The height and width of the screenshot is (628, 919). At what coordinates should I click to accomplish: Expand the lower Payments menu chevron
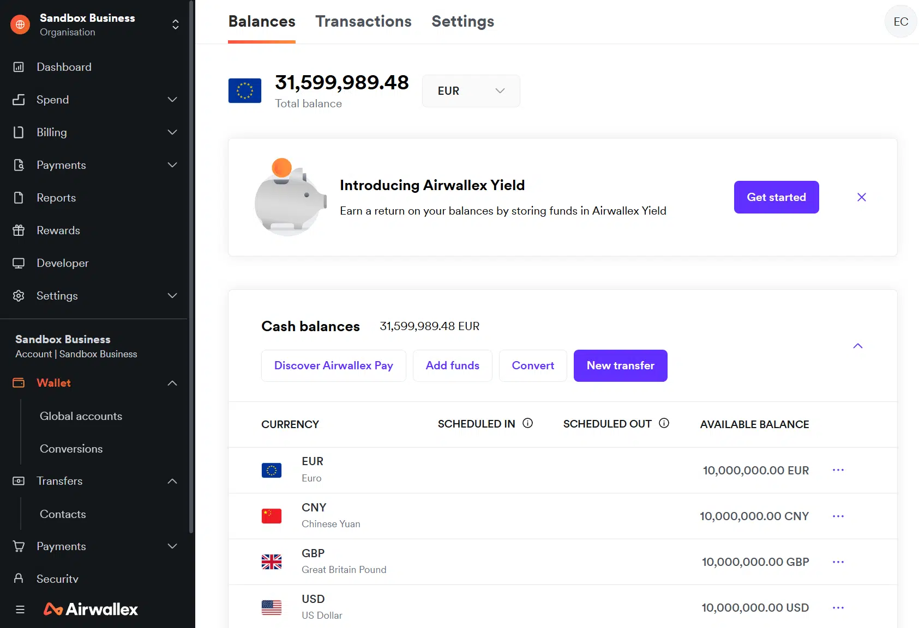coord(172,546)
